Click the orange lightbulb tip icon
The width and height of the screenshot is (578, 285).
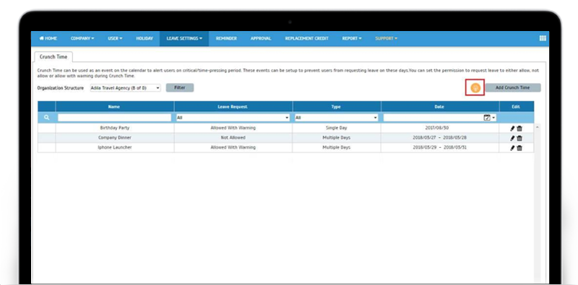(475, 87)
